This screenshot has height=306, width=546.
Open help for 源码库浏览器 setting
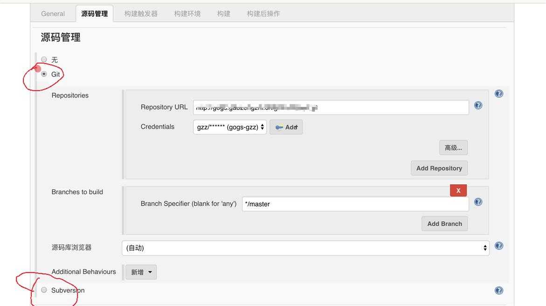point(498,246)
